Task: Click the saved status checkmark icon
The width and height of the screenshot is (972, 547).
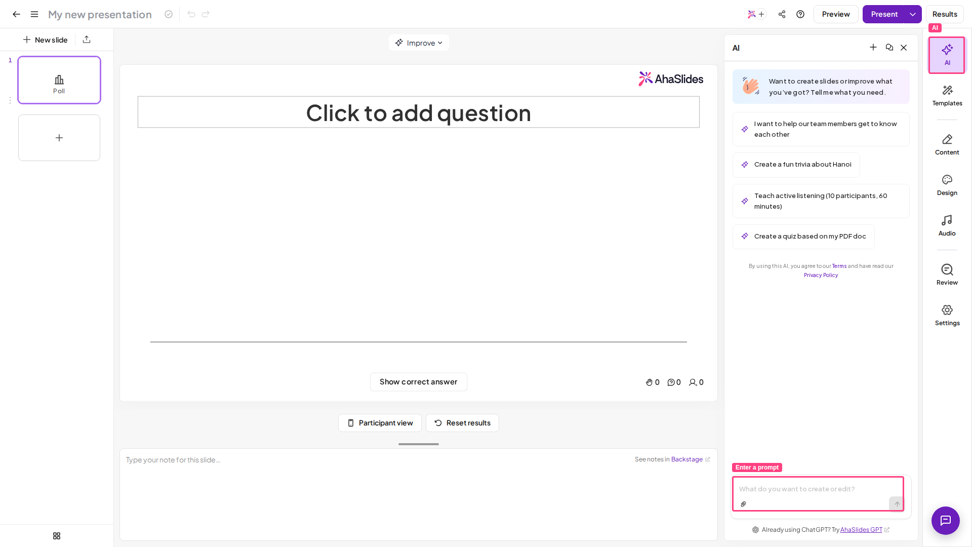Action: [x=169, y=14]
